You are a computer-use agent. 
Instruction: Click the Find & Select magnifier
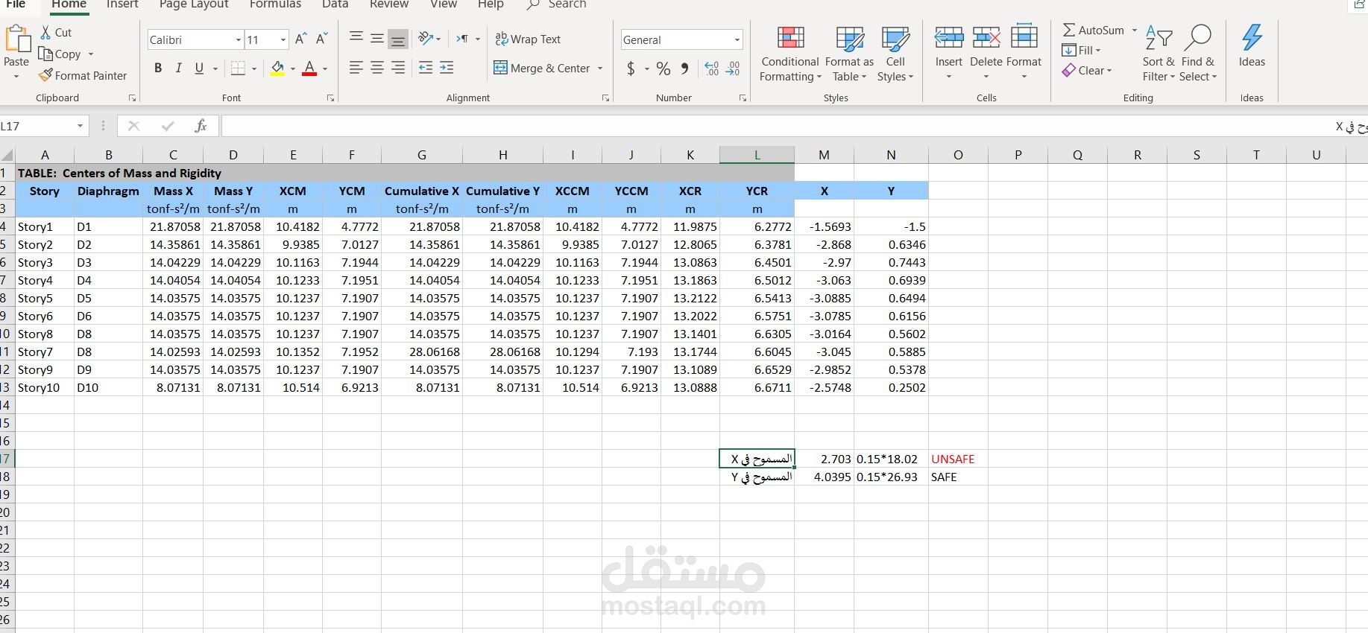tap(1198, 37)
